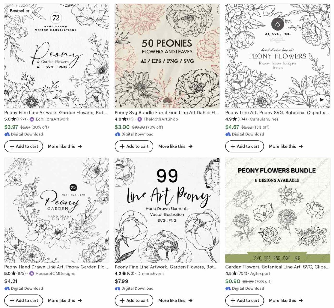Add the $7.99 Line Art Peony to cart

pos(134,300)
